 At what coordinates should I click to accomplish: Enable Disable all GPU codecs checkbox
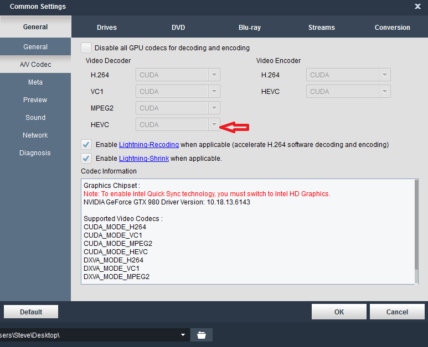(x=86, y=48)
